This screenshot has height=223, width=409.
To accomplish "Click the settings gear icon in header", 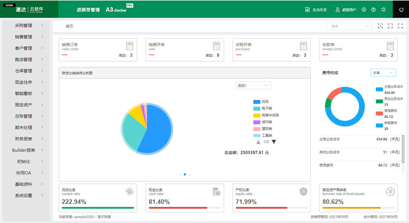I will pos(364,9).
